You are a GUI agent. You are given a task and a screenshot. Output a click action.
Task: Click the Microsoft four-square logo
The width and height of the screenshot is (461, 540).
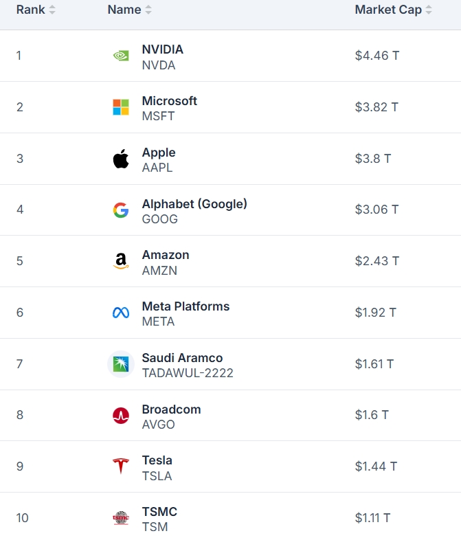click(x=121, y=107)
